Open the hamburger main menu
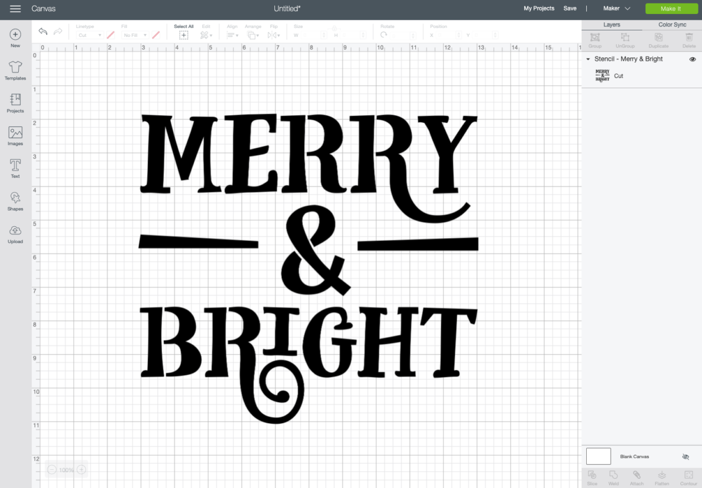This screenshot has height=488, width=702. [15, 9]
